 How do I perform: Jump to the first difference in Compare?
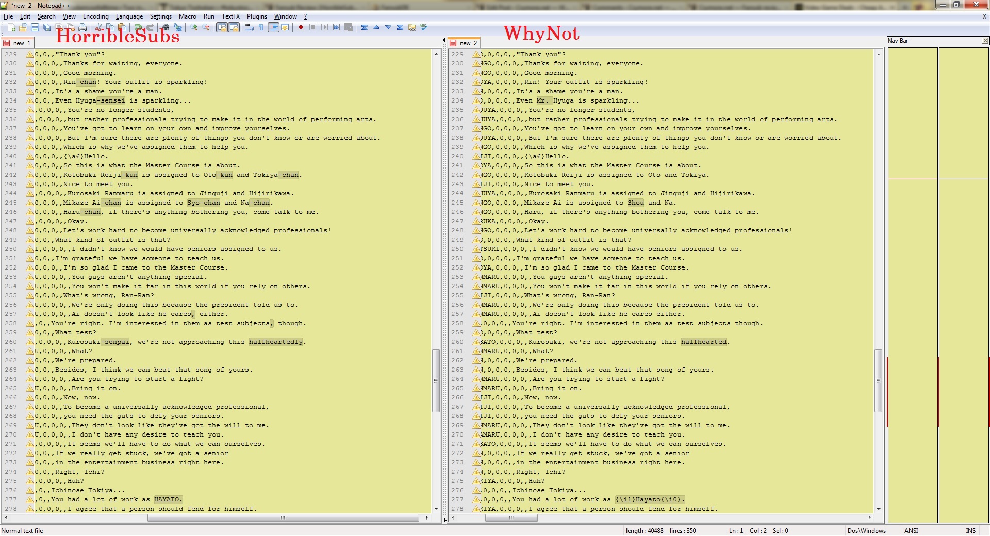(365, 27)
